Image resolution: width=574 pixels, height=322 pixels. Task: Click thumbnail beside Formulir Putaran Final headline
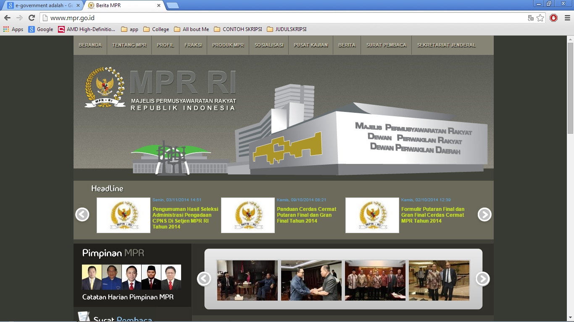tap(372, 215)
